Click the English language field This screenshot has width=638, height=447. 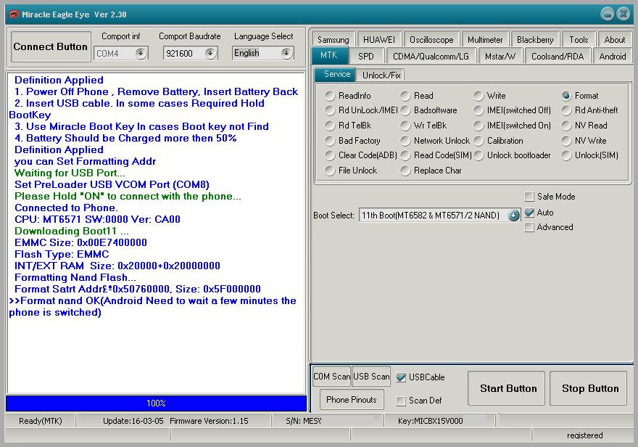point(263,53)
